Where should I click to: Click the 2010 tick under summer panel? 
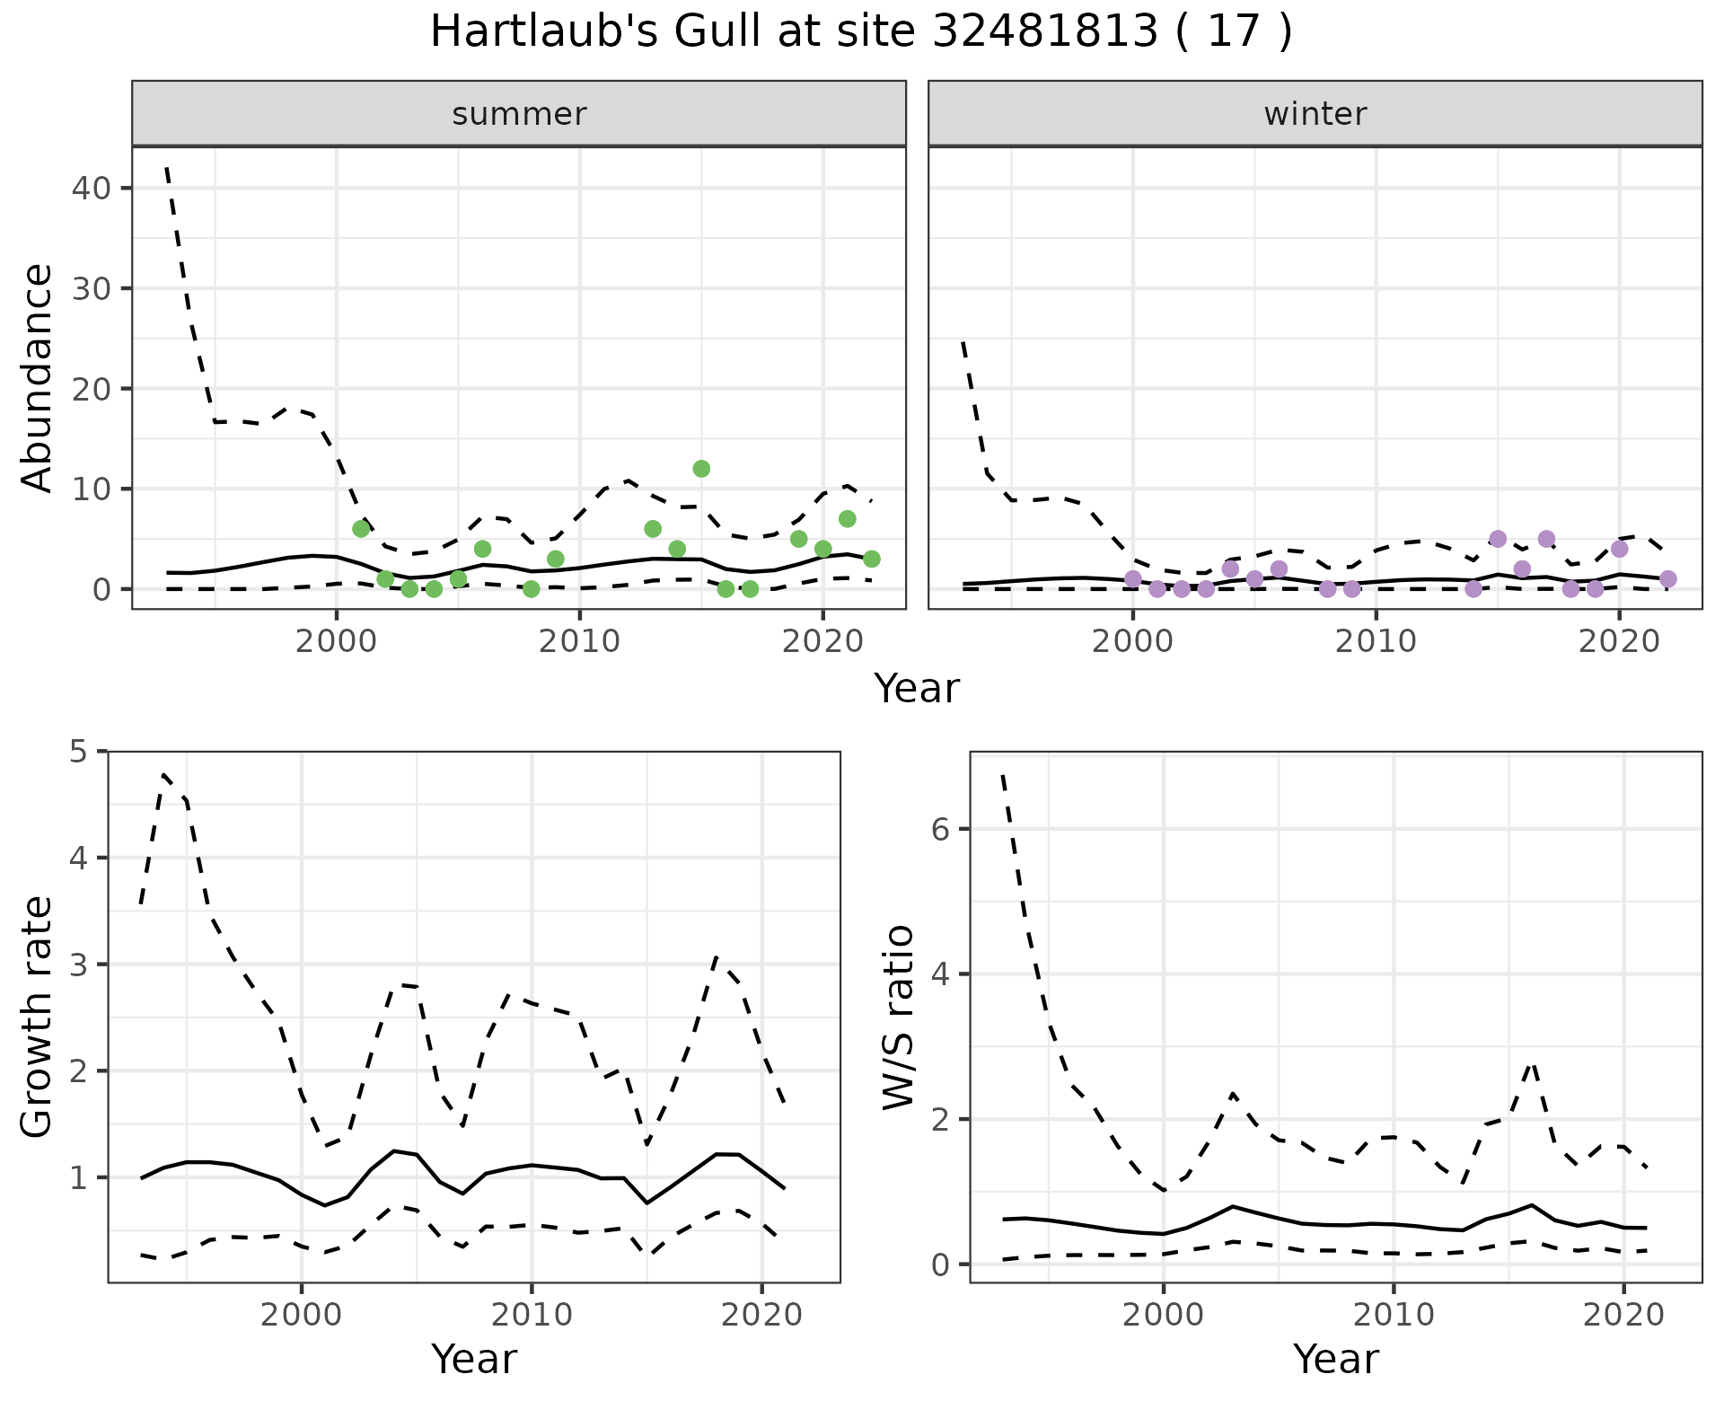coord(579,641)
